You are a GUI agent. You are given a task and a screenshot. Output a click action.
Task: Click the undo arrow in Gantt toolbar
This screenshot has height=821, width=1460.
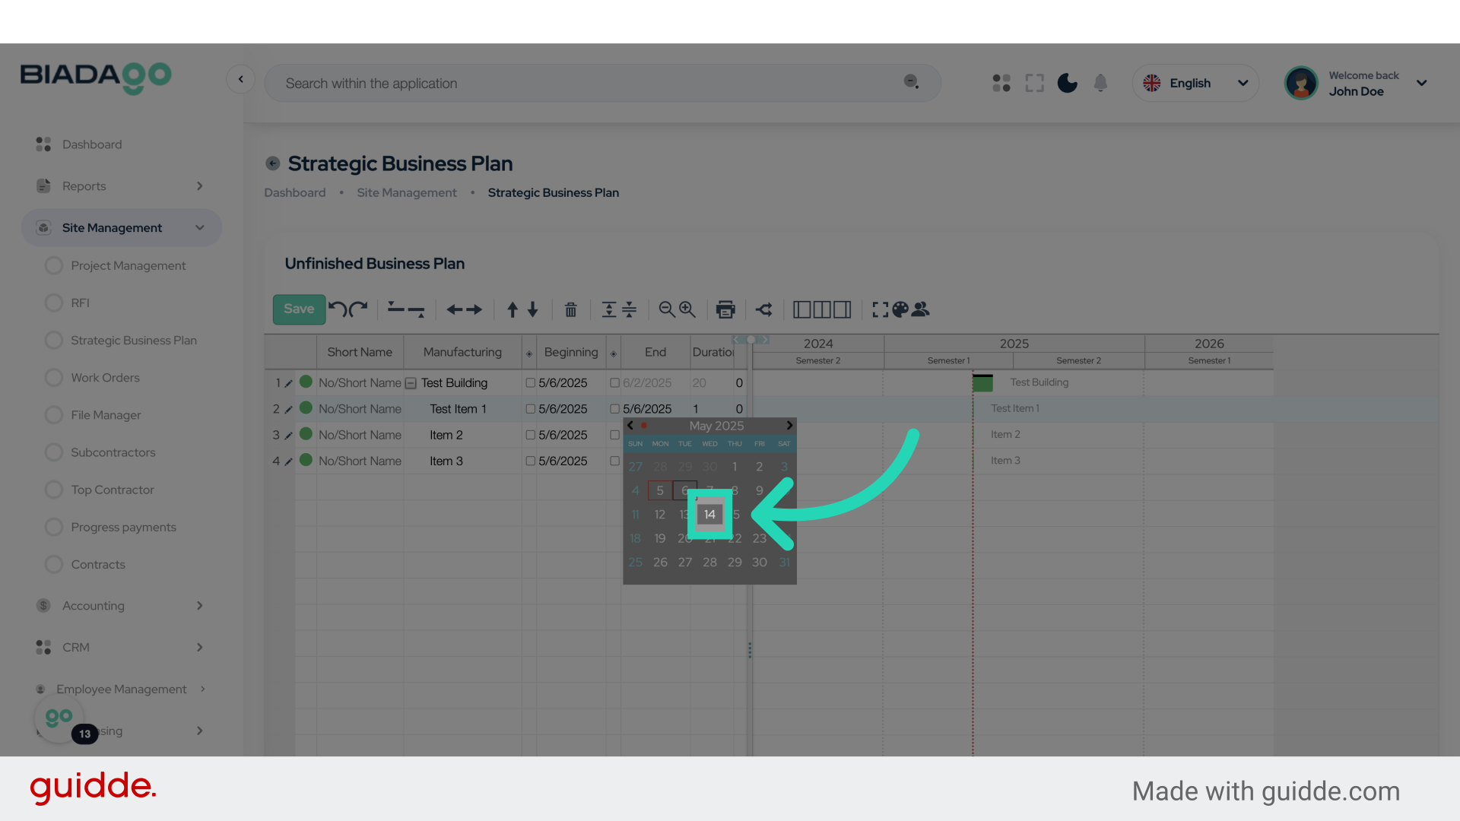pyautogui.click(x=337, y=309)
